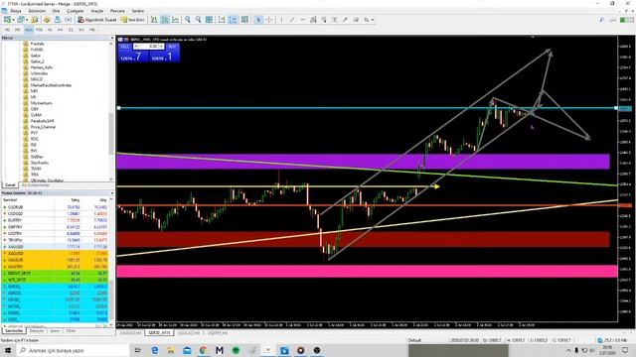Select the ParabolicSAR indicator in Navigator
Viewport: 636px width, 357px height.
pos(42,121)
